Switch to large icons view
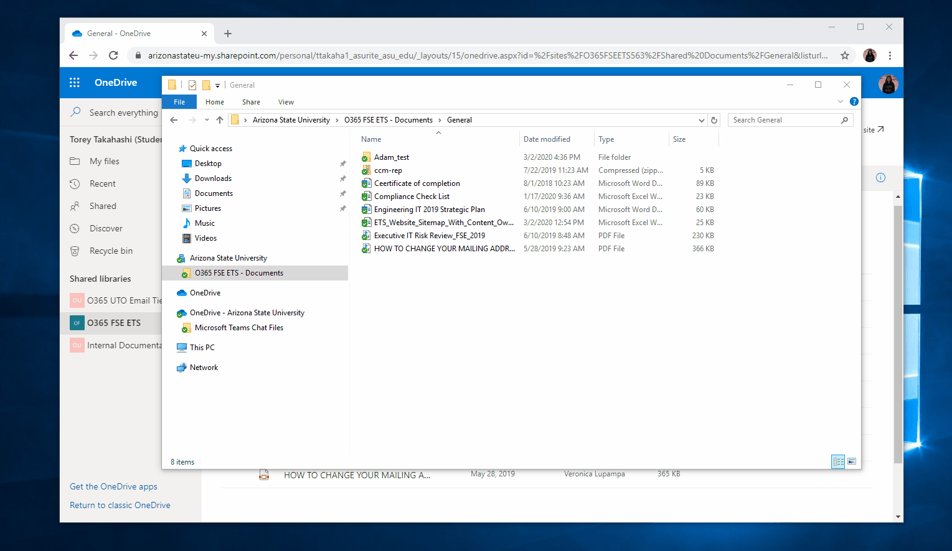952x551 pixels. 852,461
